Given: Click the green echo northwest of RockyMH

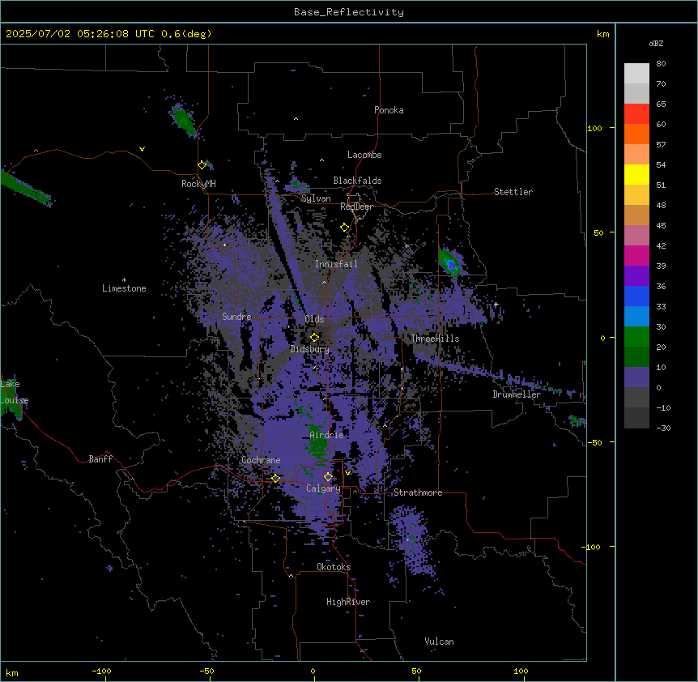Looking at the screenshot, I should 183,119.
